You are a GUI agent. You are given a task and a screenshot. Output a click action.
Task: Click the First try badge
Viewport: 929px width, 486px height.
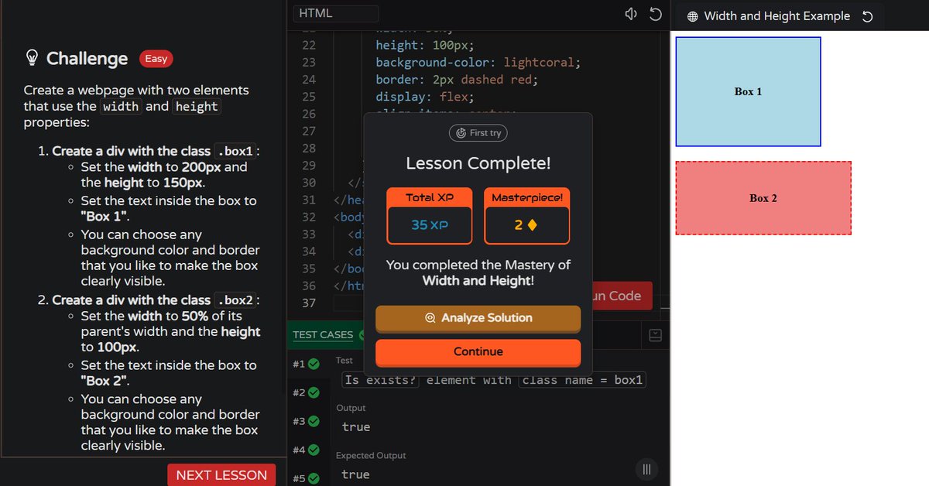click(478, 133)
